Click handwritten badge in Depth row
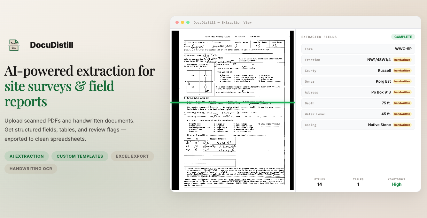This screenshot has width=427, height=218. 402,103
